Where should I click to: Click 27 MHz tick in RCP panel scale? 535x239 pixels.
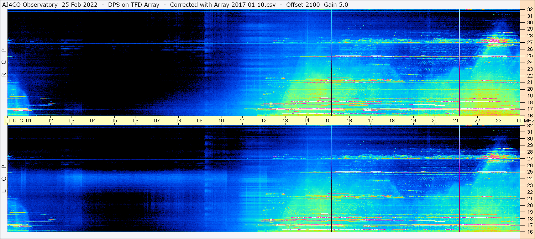tap(529, 43)
